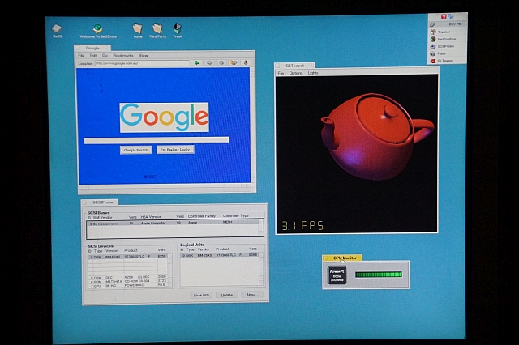
Task: Click the Google window title tab
Action: [x=92, y=48]
